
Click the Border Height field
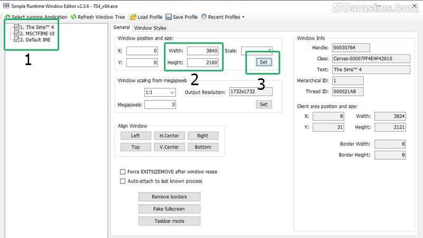tap(390, 155)
